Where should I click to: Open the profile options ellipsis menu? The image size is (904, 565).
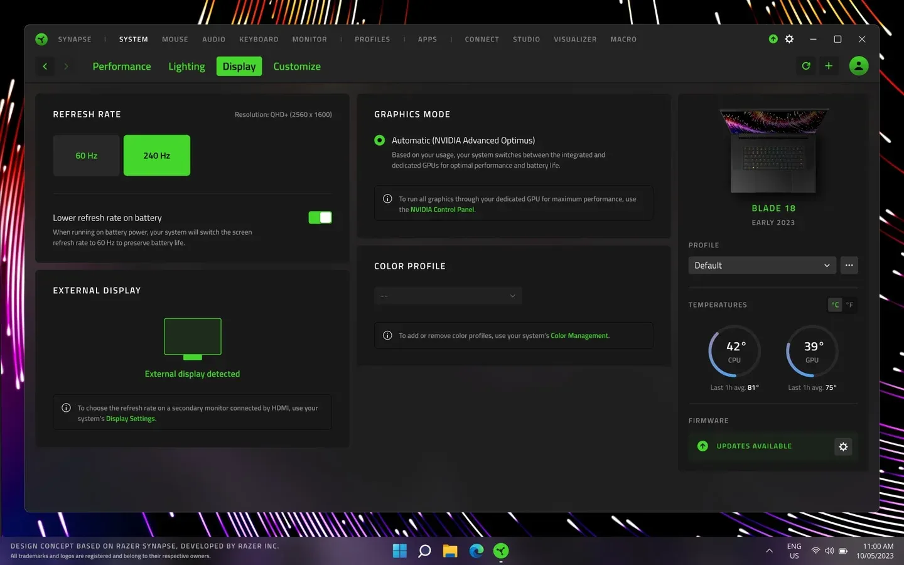click(x=849, y=265)
